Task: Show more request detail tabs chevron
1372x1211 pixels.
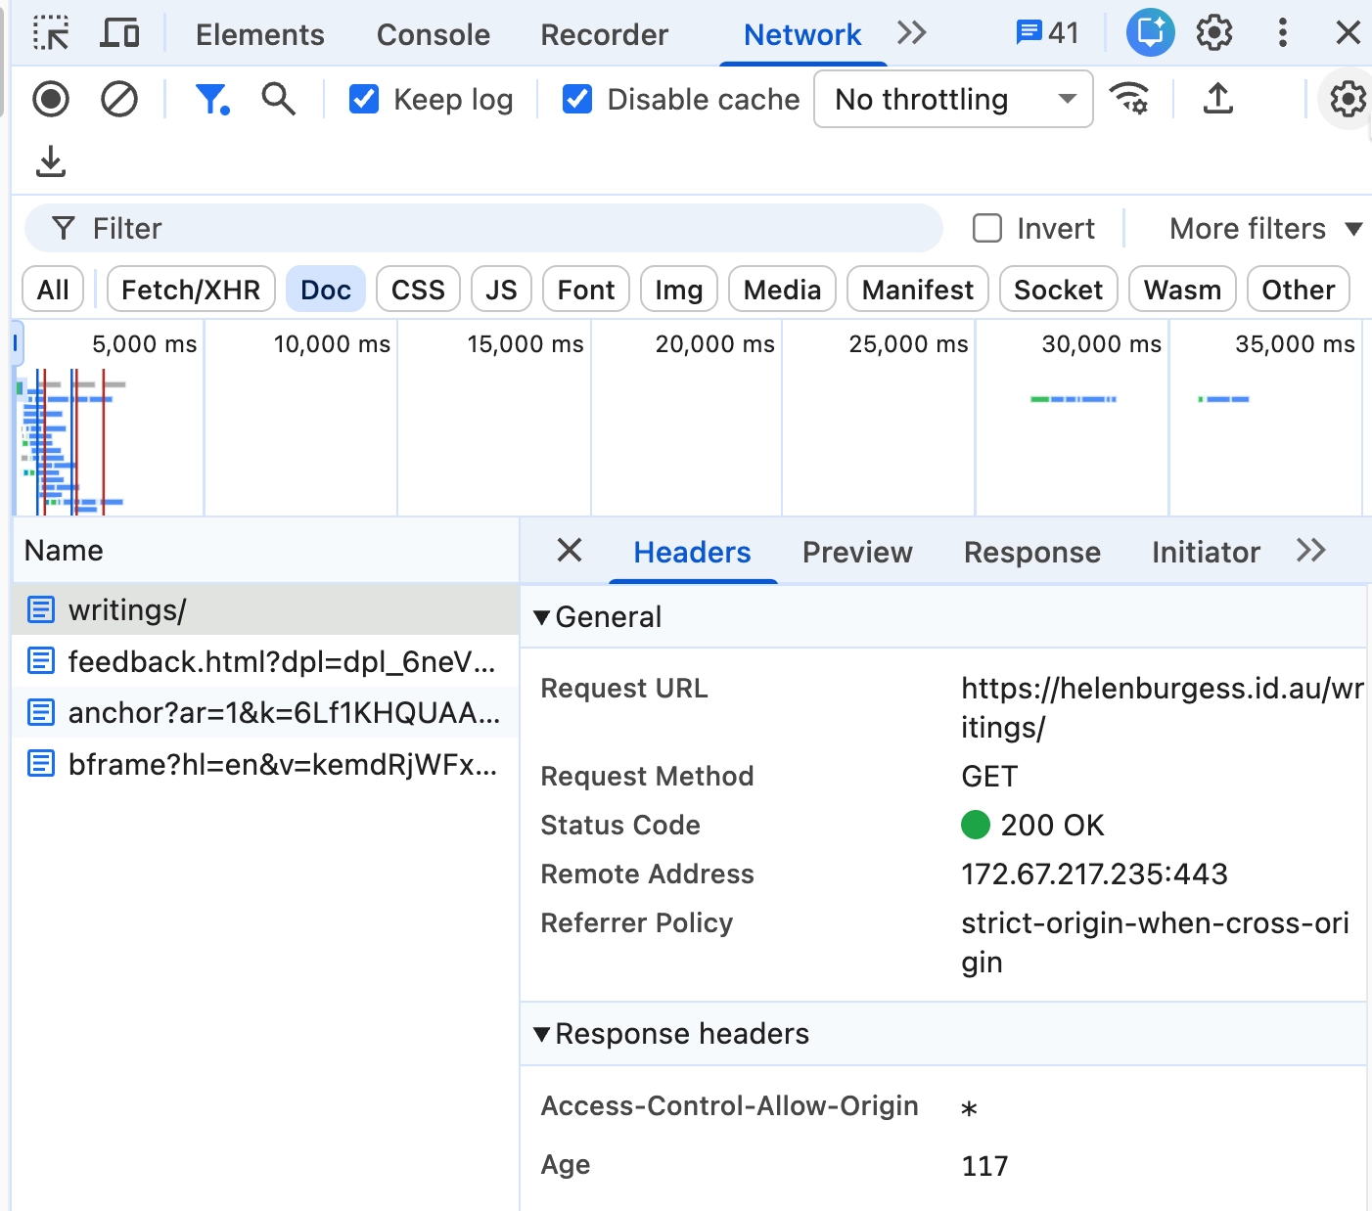Action: [x=1311, y=551]
